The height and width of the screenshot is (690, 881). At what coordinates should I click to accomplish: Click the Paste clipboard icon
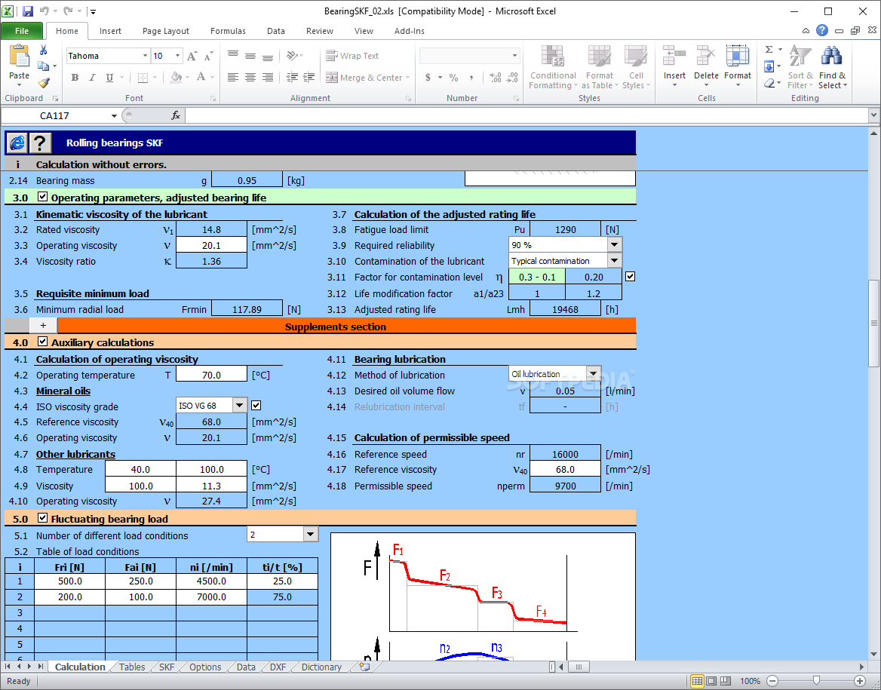(x=19, y=57)
